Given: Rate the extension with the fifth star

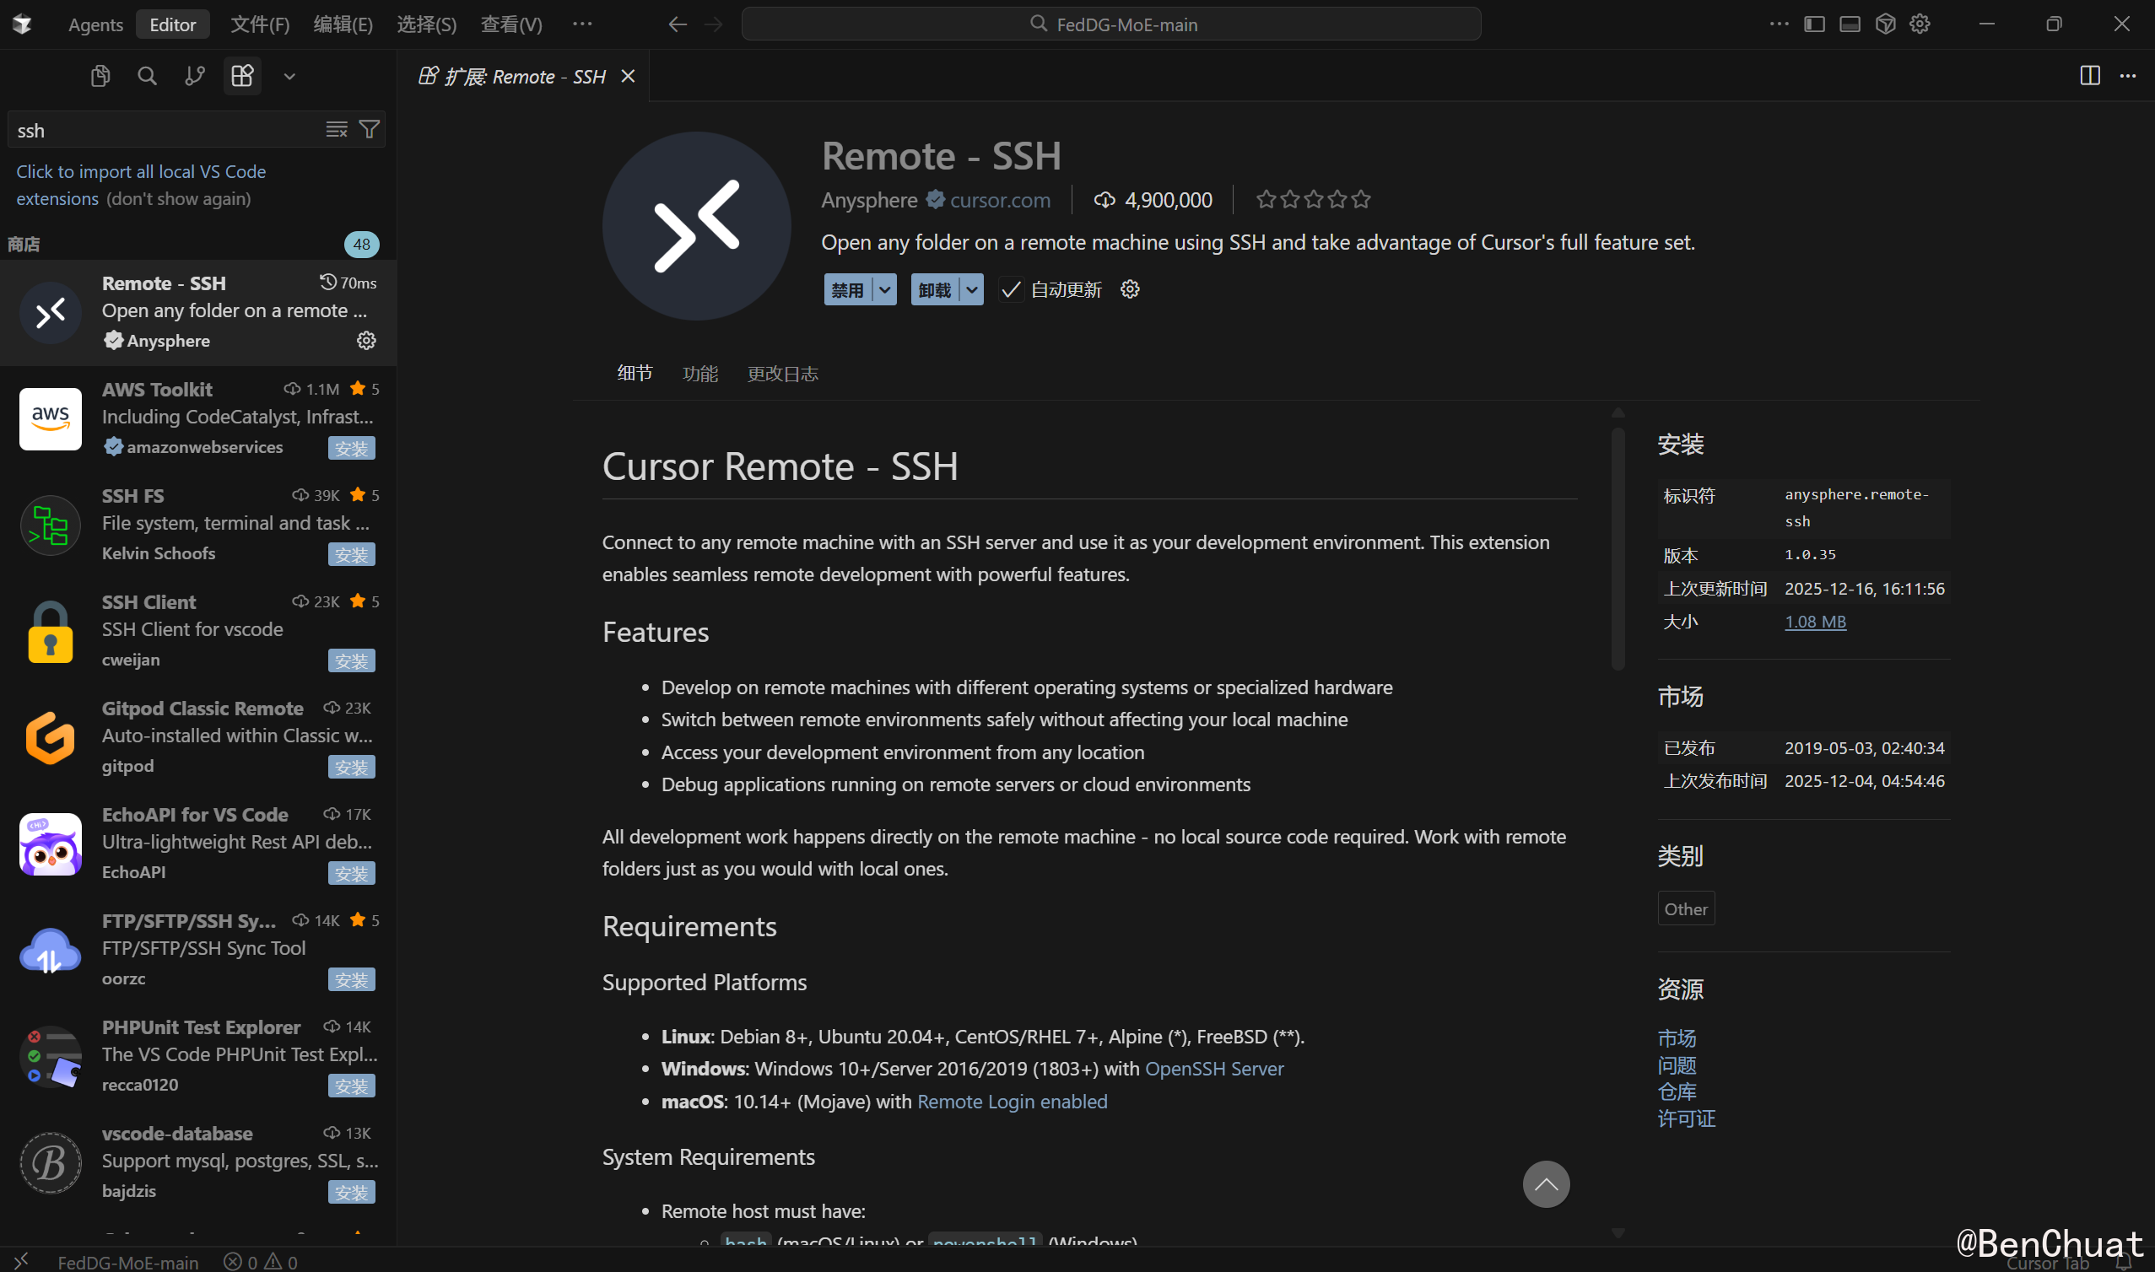Looking at the screenshot, I should point(1360,200).
